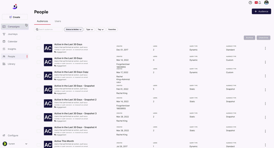Open the Active This Month audience
The image size is (274, 148).
point(64,141)
